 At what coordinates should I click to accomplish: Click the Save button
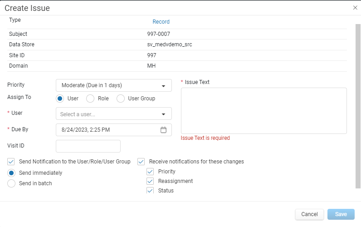[x=341, y=214]
